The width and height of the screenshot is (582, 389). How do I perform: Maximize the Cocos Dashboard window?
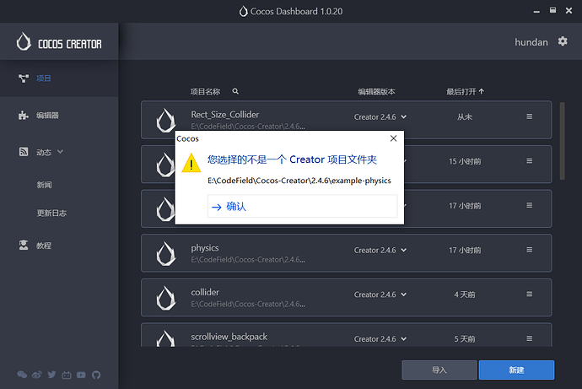[x=552, y=10]
